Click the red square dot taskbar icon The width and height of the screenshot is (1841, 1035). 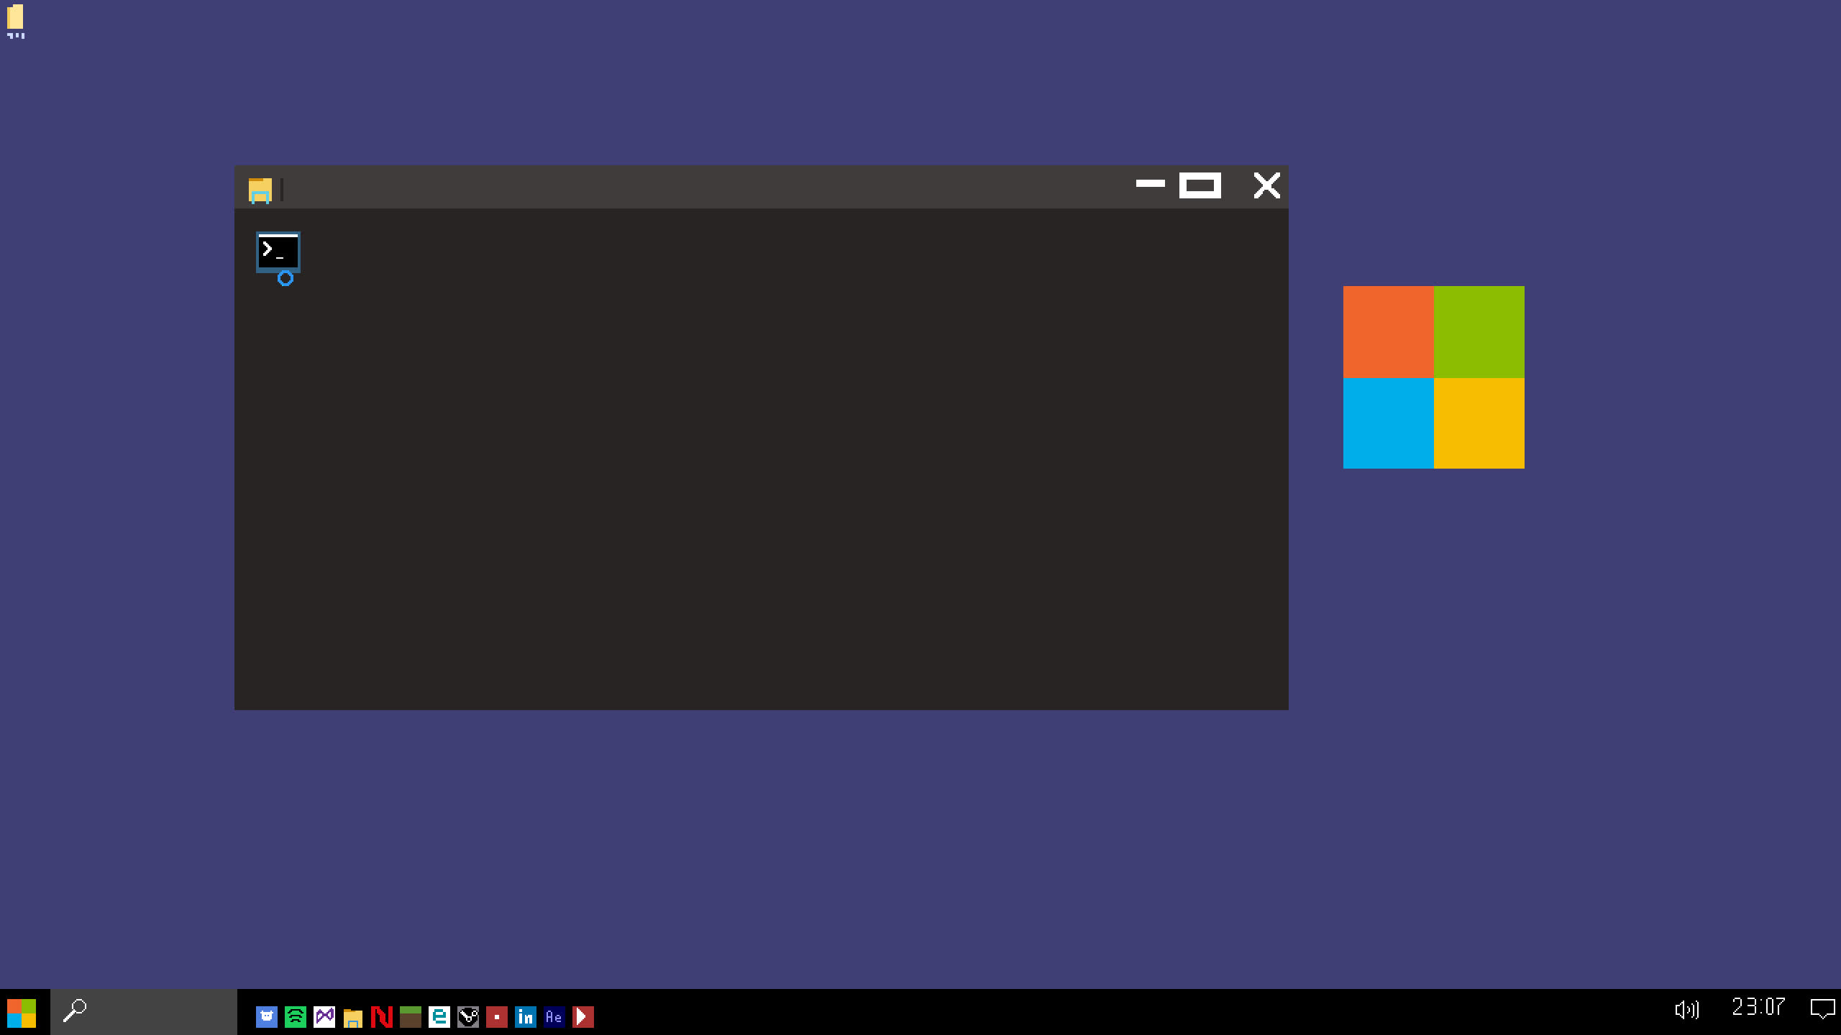tap(497, 1016)
